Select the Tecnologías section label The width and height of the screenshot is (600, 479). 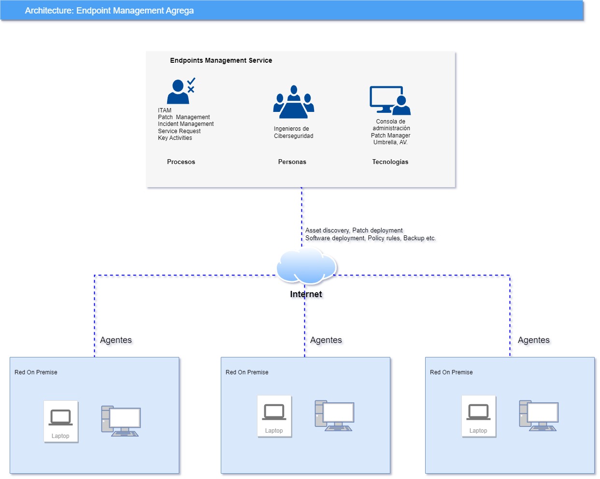pyautogui.click(x=390, y=162)
